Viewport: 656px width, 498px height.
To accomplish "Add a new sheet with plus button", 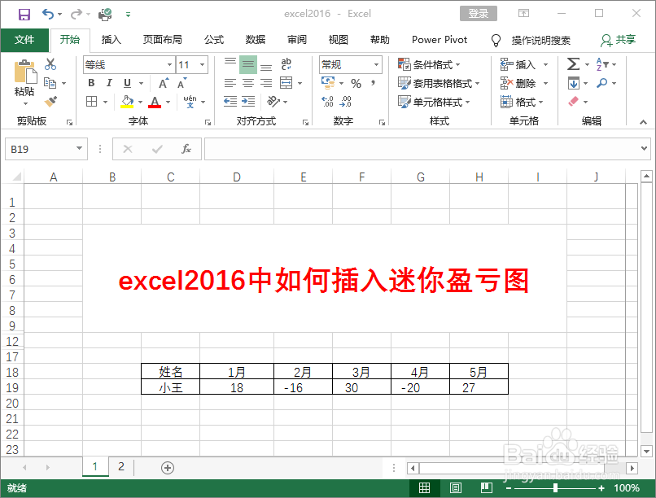I will (x=168, y=467).
